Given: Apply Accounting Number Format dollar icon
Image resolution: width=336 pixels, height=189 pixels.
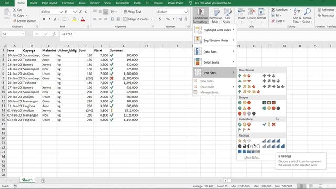Looking at the screenshot, I should pos(160,19).
